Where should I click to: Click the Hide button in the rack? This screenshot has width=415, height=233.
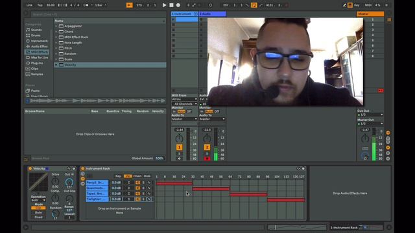pyautogui.click(x=147, y=176)
